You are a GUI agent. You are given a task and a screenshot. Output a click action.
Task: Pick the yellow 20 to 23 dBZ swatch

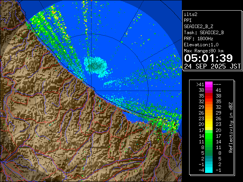click(209, 124)
